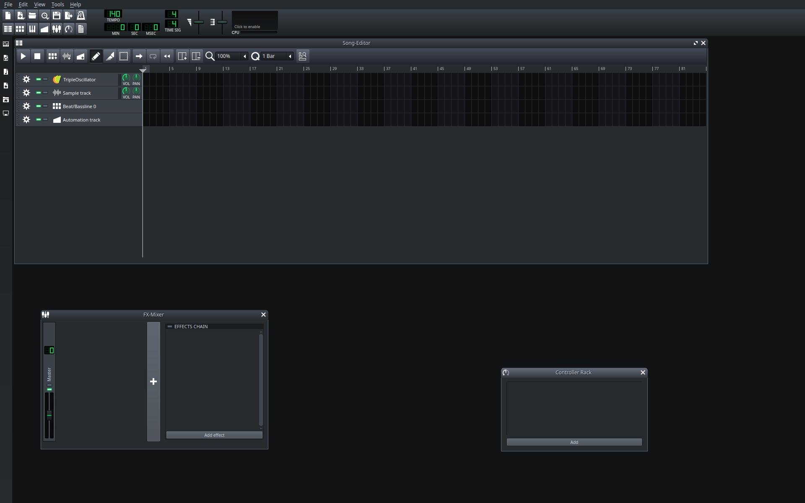Click Add in Controller Rack
This screenshot has width=805, height=503.
coord(574,442)
